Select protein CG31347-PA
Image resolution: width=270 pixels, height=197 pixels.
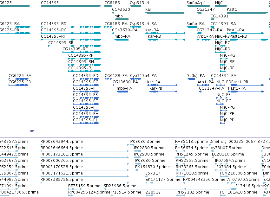pos(200,92)
